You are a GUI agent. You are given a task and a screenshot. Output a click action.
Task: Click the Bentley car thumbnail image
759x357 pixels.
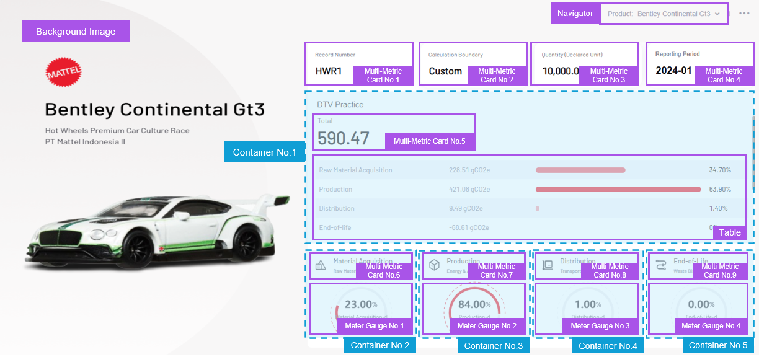(x=155, y=229)
